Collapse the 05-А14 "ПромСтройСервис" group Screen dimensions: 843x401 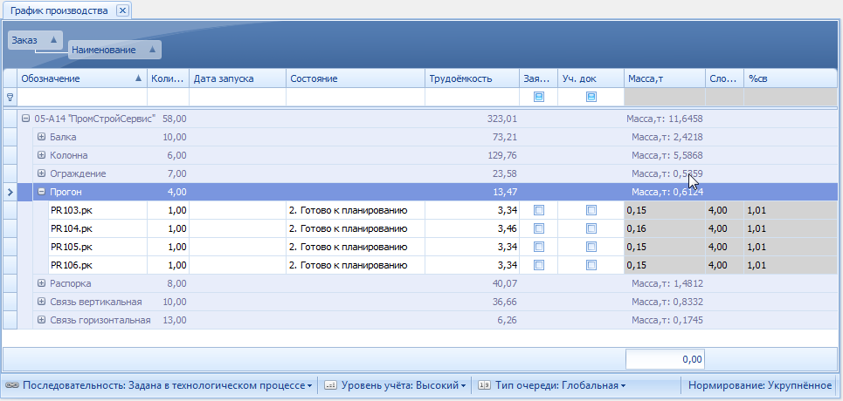coord(25,119)
